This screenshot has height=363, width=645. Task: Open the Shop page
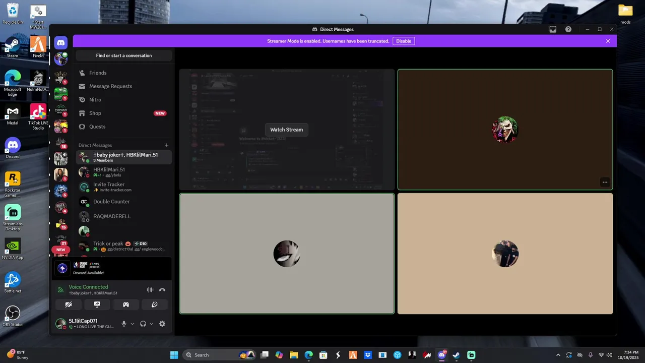click(x=124, y=113)
